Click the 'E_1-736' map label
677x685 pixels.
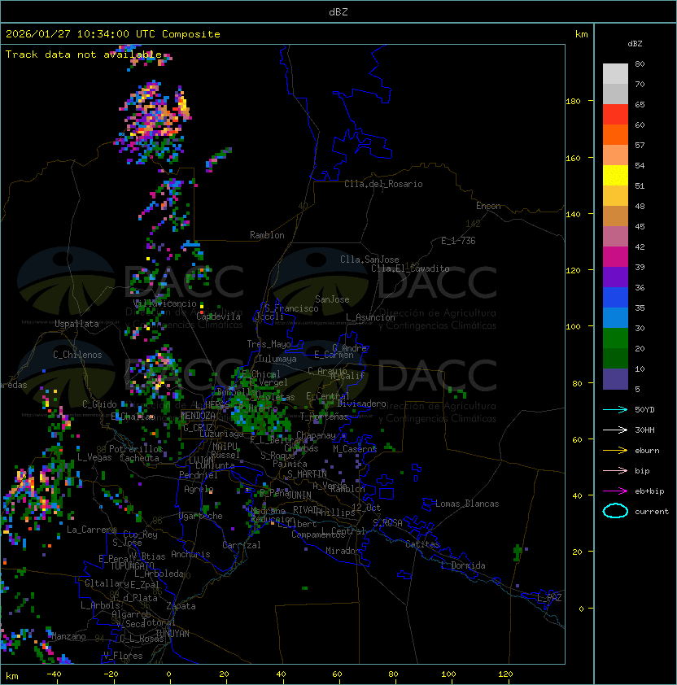click(x=458, y=241)
